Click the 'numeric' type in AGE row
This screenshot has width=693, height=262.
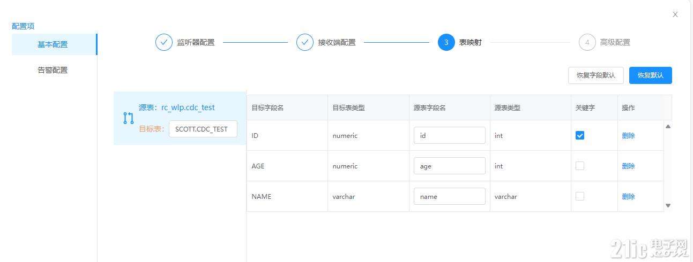click(x=345, y=166)
